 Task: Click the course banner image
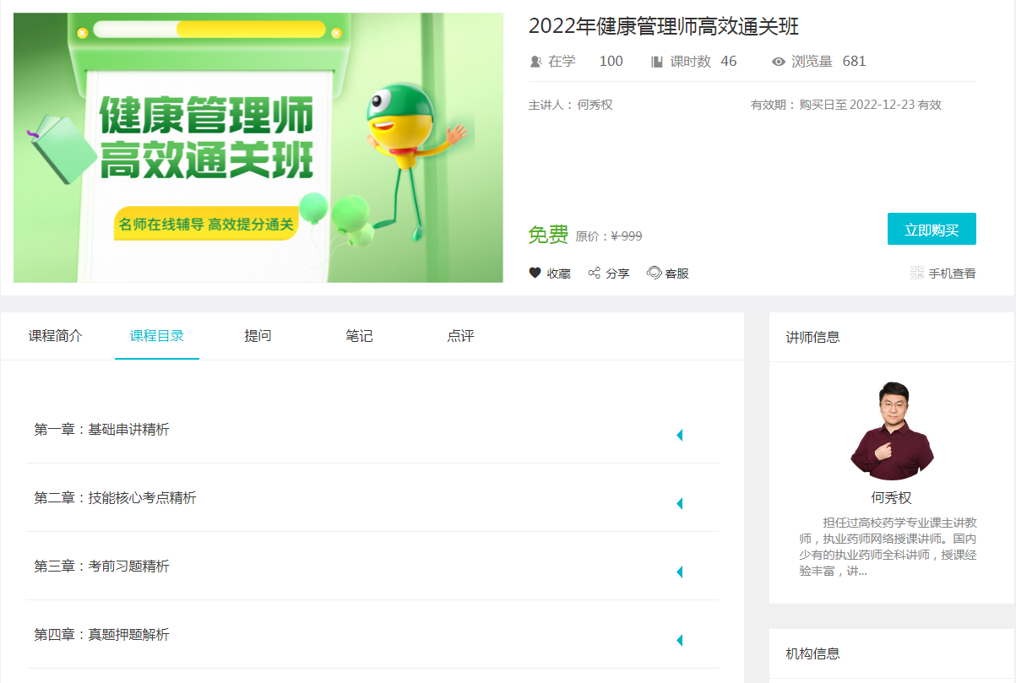click(x=258, y=148)
